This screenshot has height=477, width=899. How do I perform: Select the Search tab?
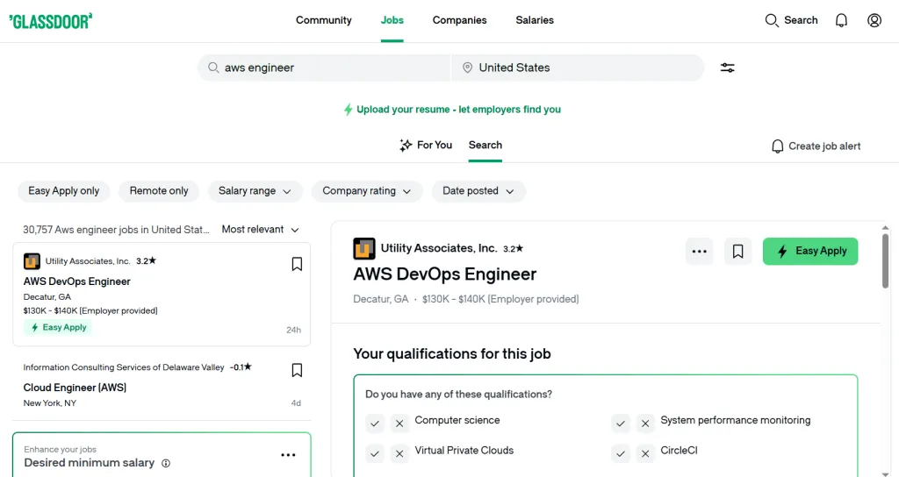(485, 145)
